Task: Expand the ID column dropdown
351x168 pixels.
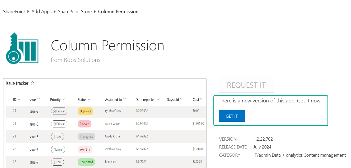Action: click(19, 100)
